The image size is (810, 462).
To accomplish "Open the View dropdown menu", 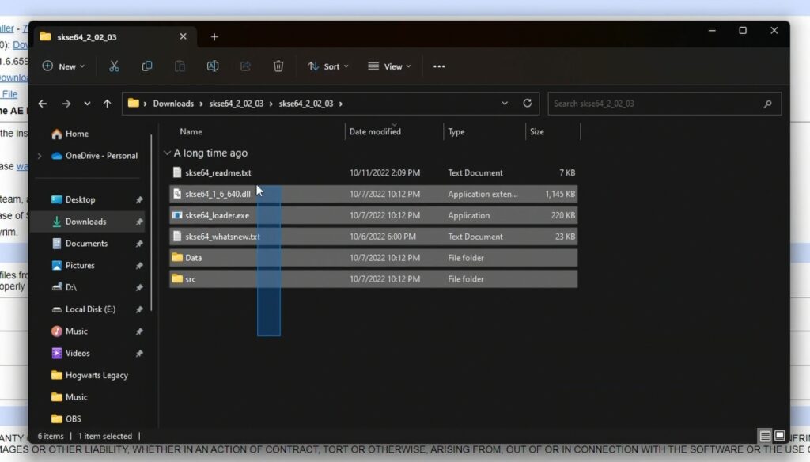I will 389,66.
